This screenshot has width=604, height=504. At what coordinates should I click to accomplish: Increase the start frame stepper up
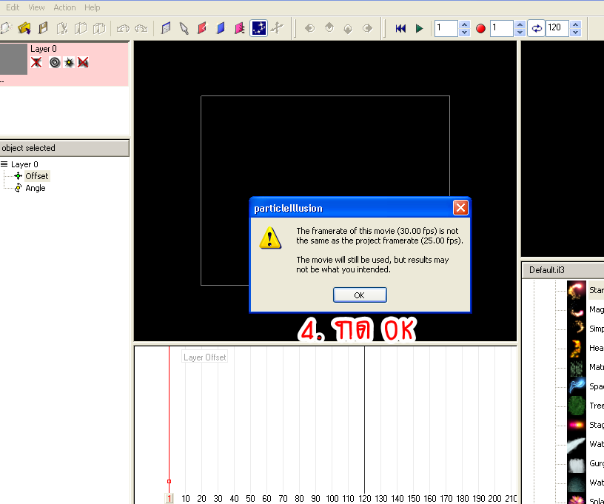pos(520,24)
